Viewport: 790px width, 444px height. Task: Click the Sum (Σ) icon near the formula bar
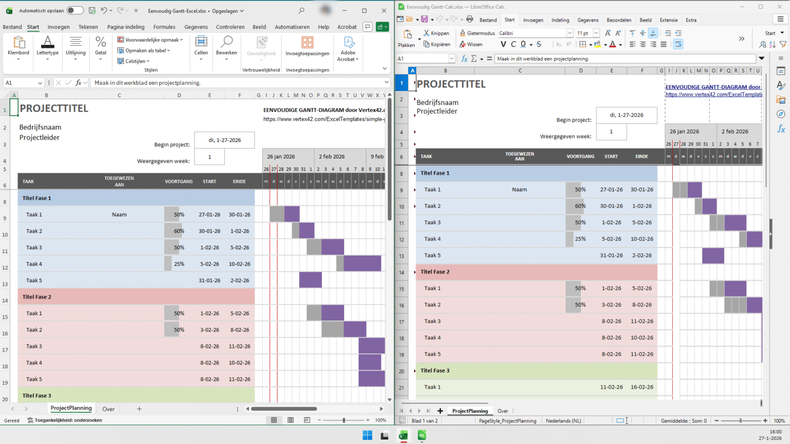click(x=473, y=58)
